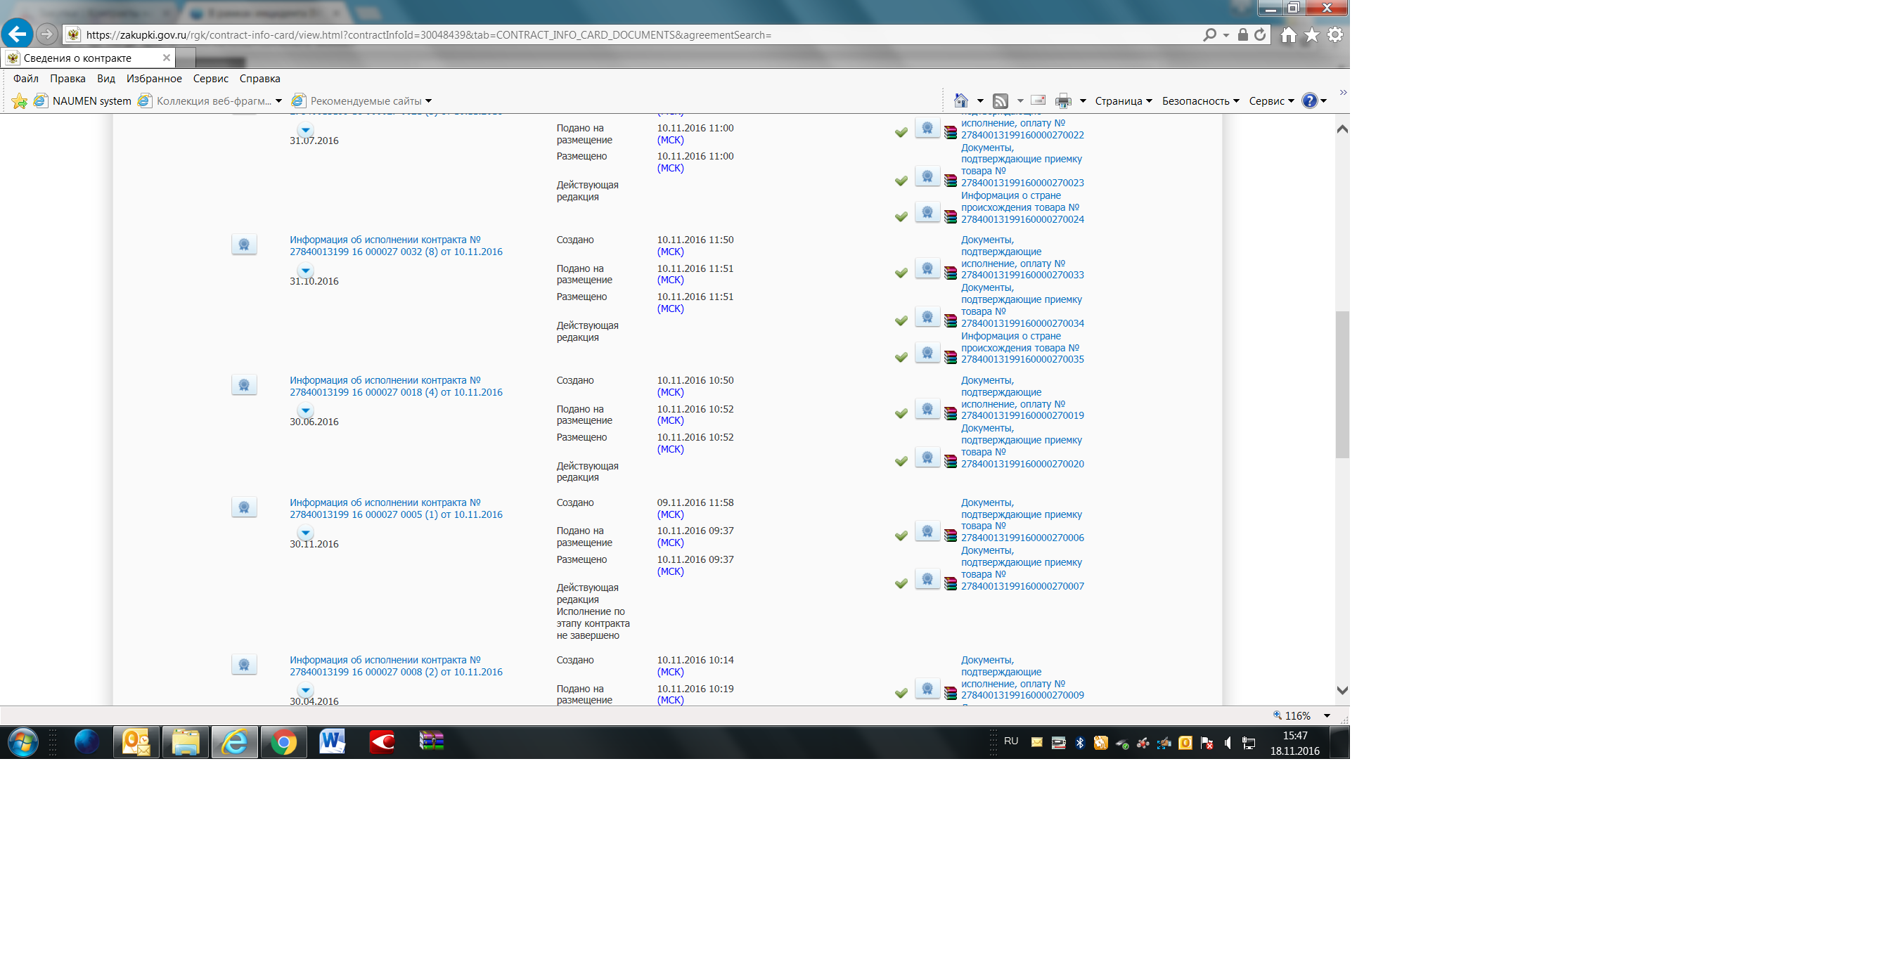
Task: Open the Файл menu
Action: (x=26, y=78)
